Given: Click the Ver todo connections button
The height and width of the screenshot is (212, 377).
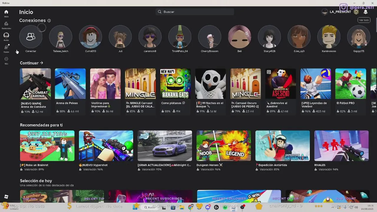Looking at the screenshot, I should click(x=364, y=20).
